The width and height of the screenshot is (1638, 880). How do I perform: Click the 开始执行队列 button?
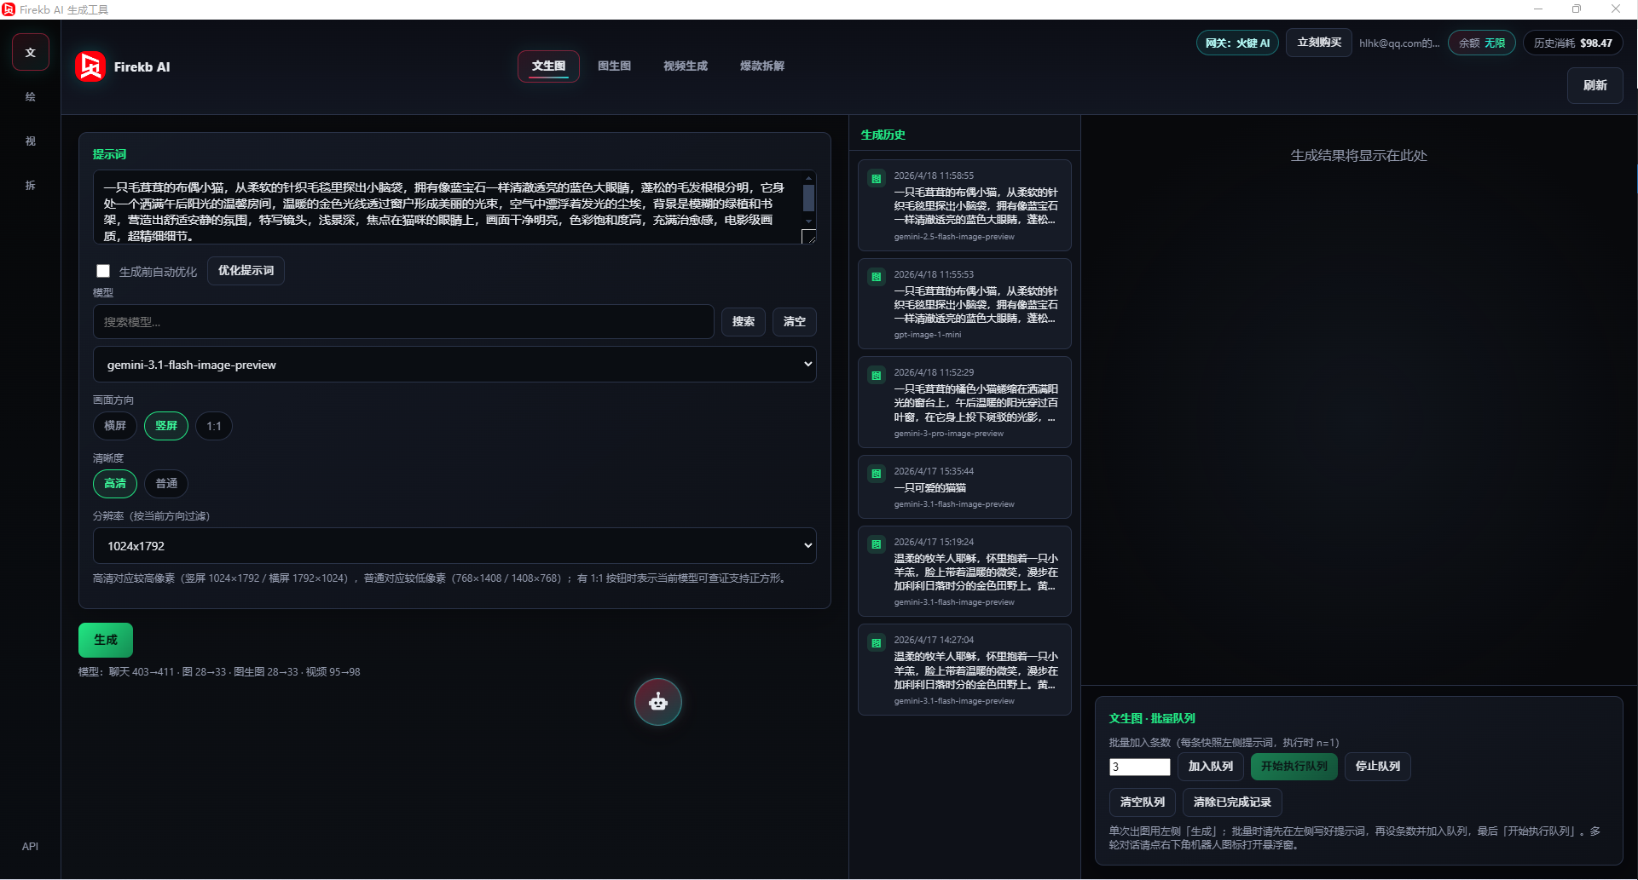(x=1294, y=767)
